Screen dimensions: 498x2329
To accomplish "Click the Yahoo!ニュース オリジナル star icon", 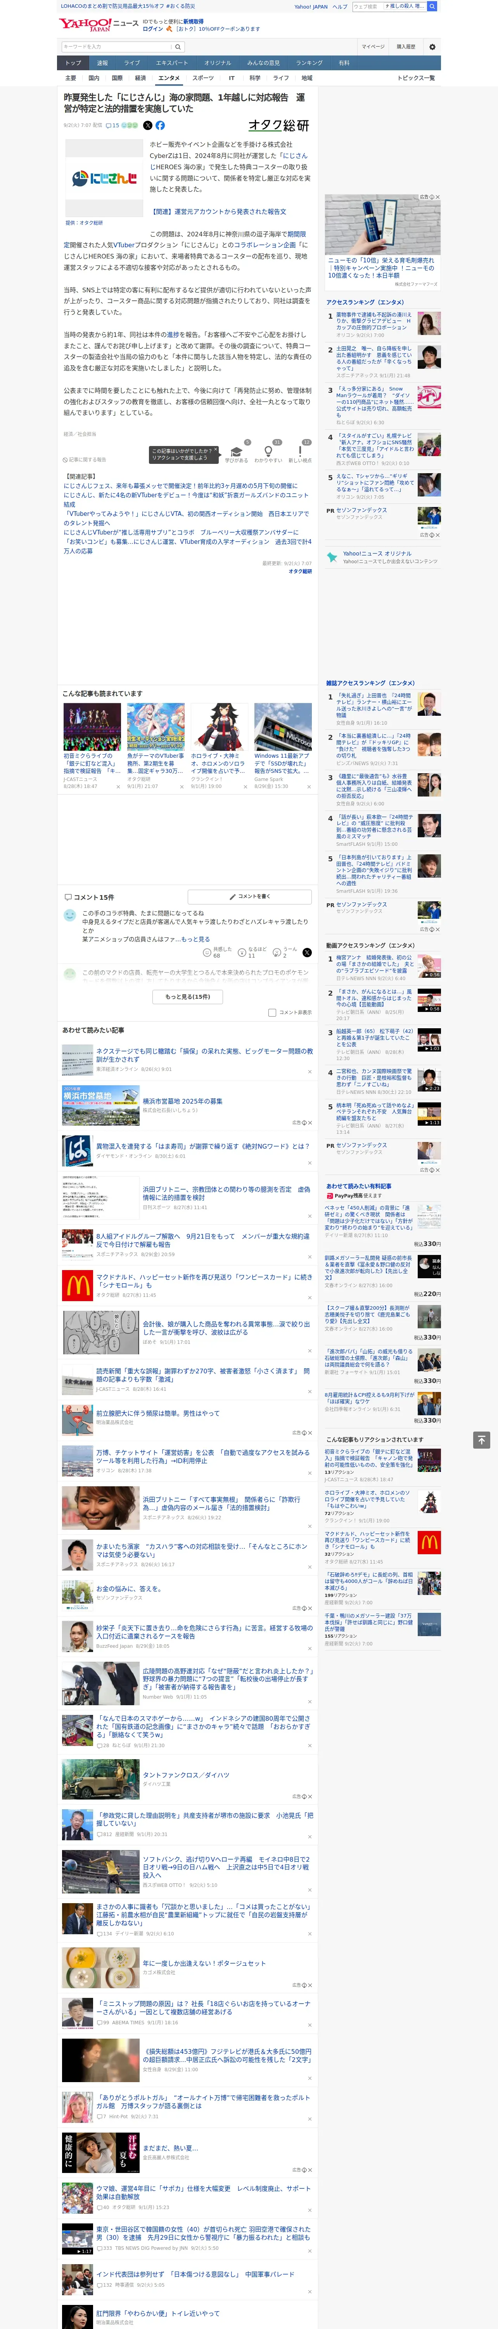I will point(333,557).
